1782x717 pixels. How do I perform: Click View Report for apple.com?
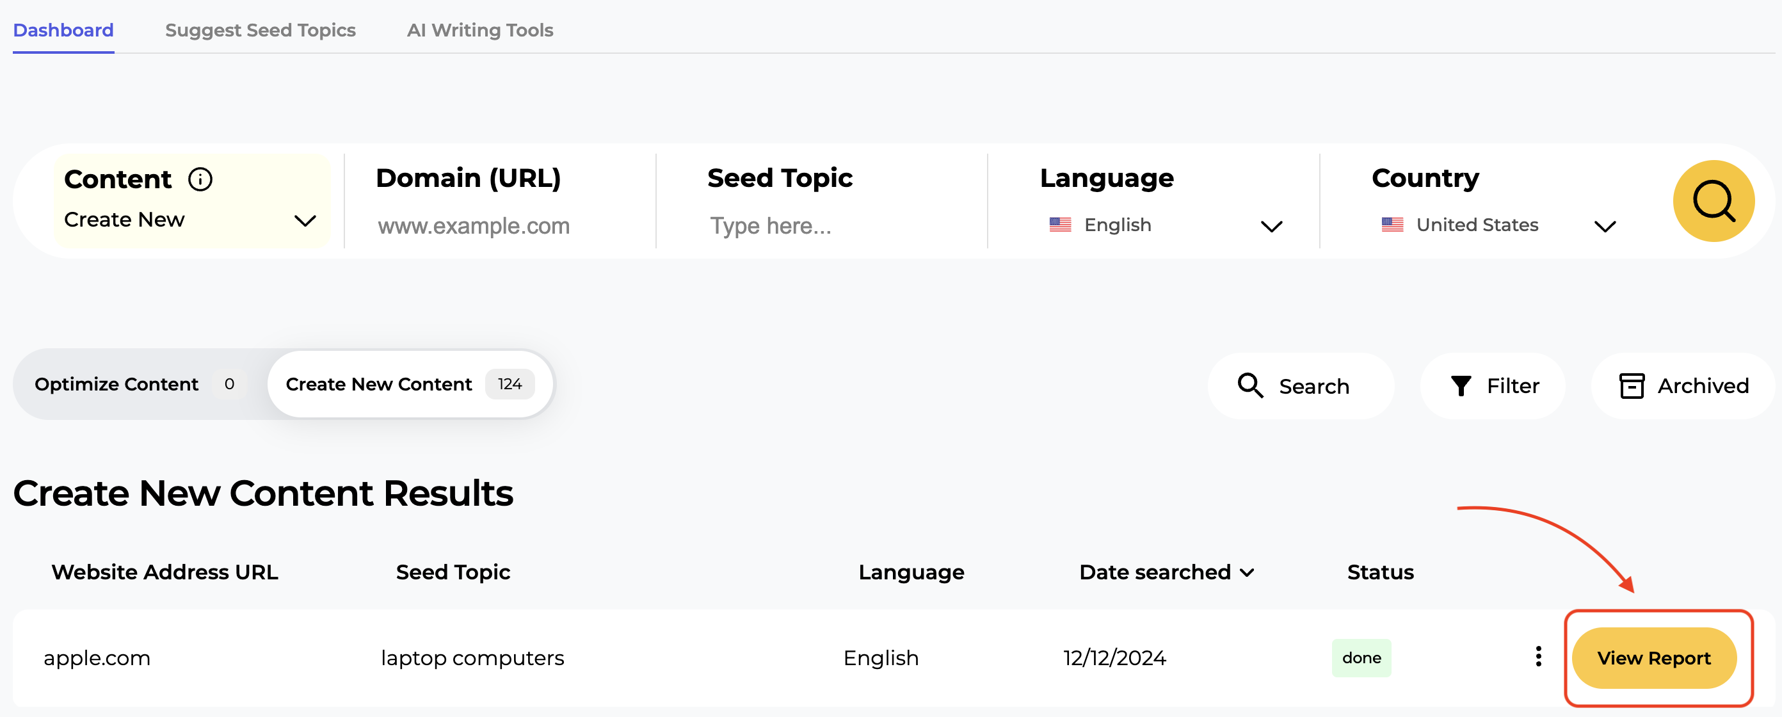point(1653,658)
